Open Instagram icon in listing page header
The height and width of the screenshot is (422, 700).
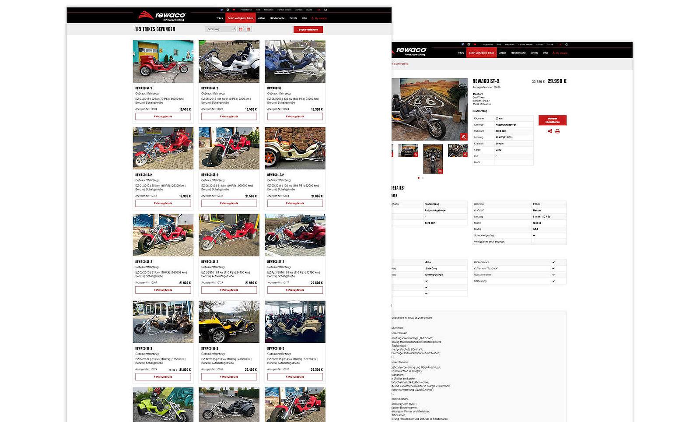tap(228, 10)
